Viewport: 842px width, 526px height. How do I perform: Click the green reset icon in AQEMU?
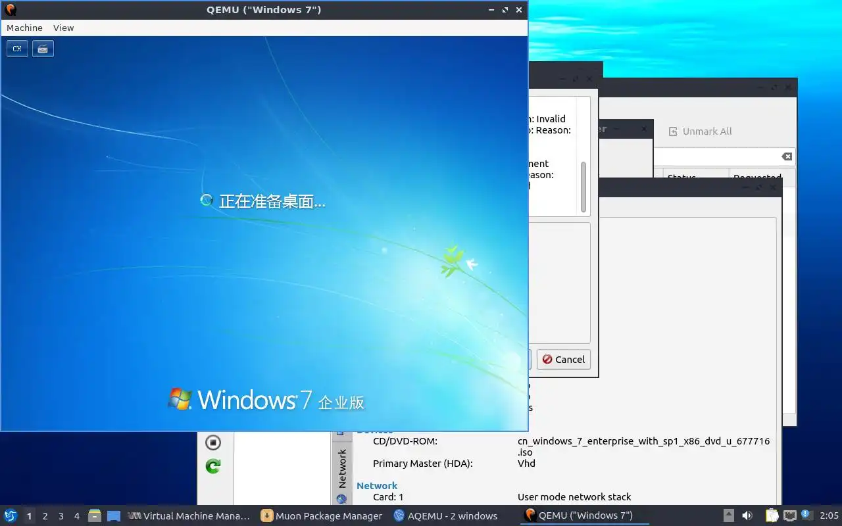(x=212, y=466)
